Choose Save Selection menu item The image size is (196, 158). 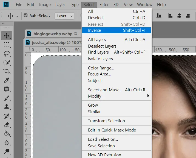(117, 146)
